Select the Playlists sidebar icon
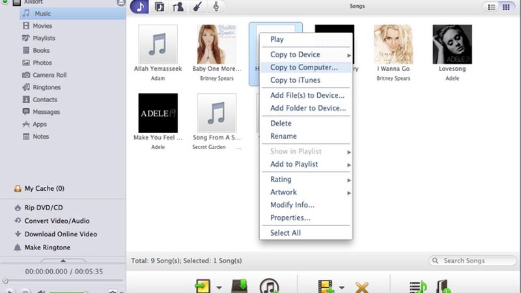The image size is (521, 293). [x=26, y=38]
